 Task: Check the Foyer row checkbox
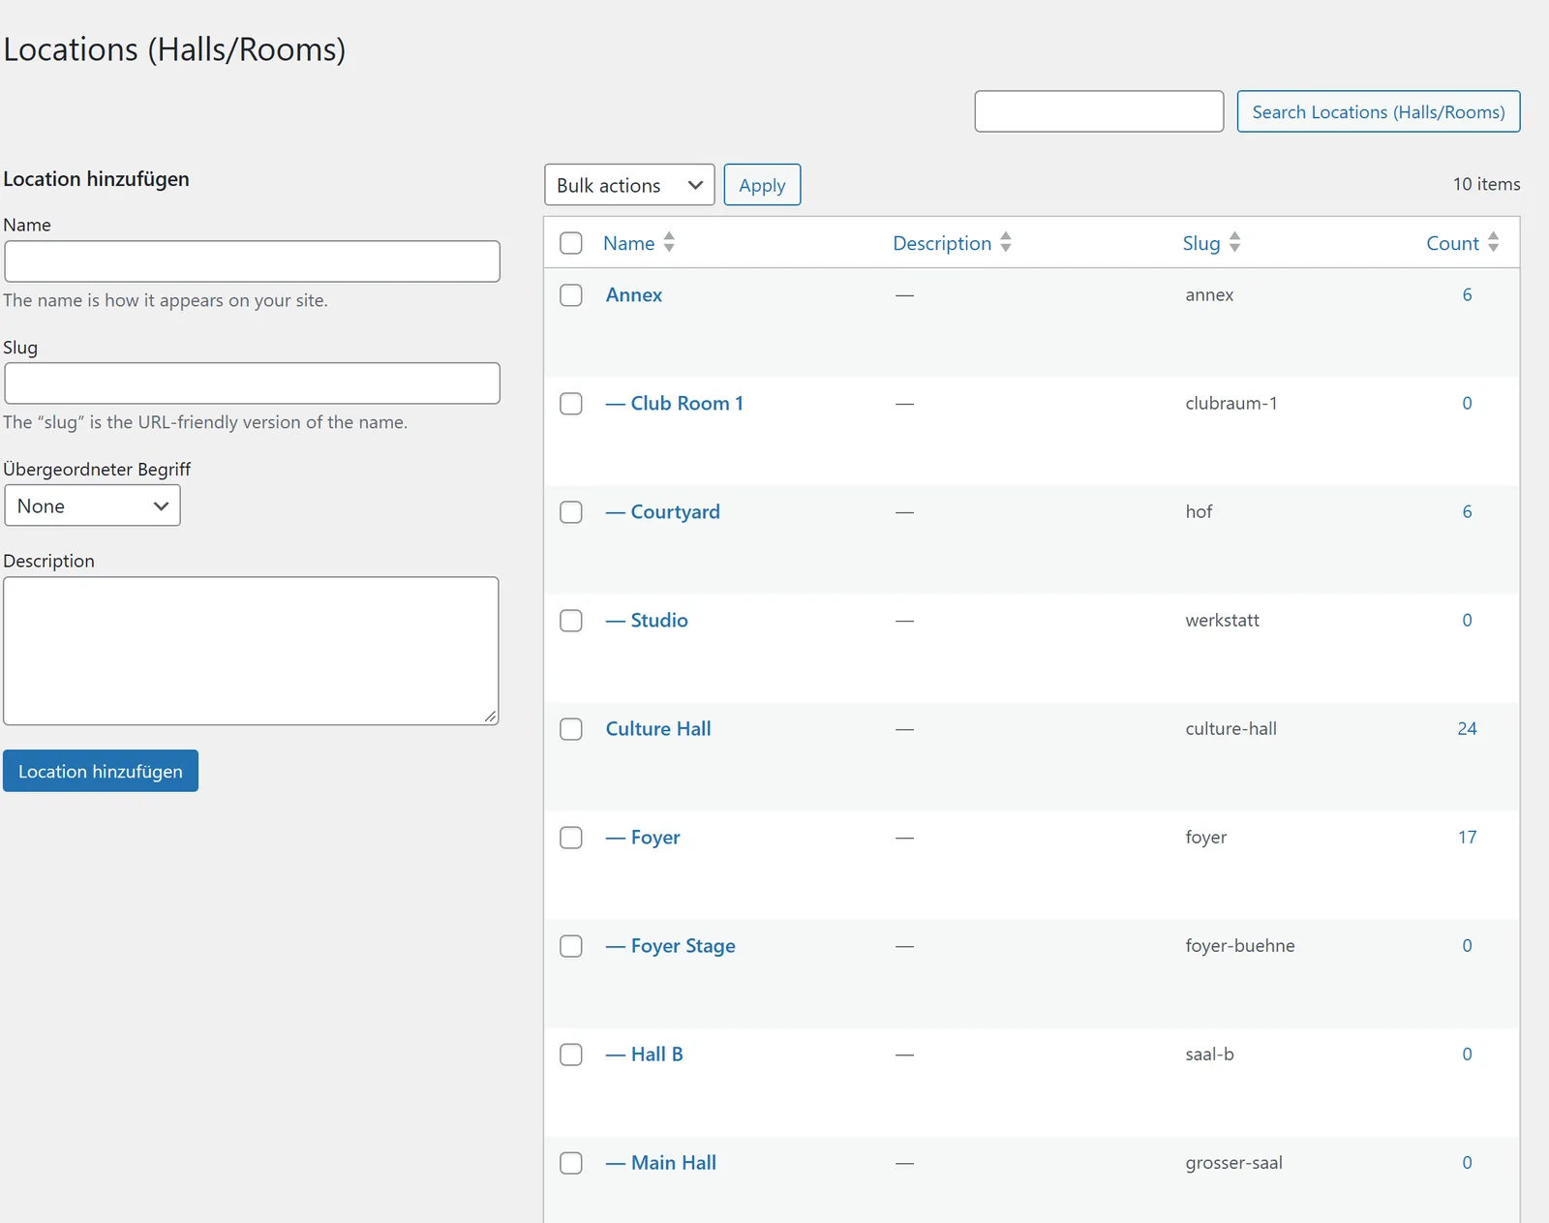point(571,838)
